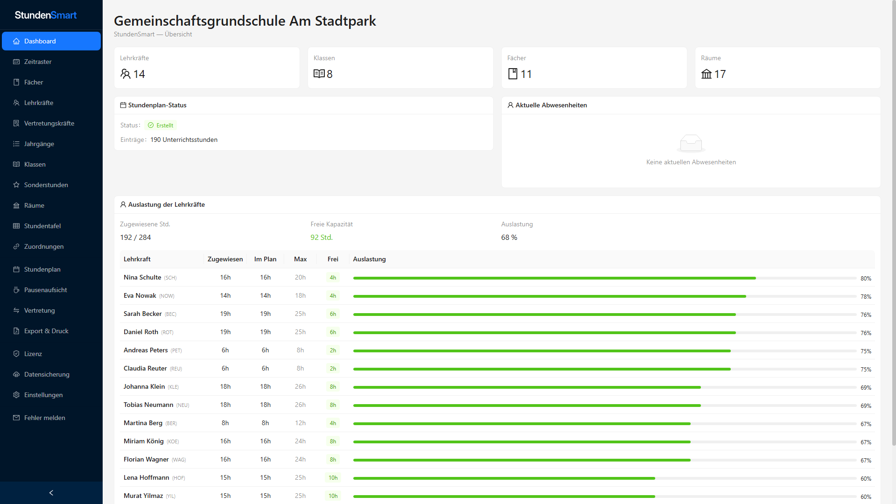The image size is (896, 504).
Task: Select Vertretungskräfte menu entry
Action: (51, 123)
